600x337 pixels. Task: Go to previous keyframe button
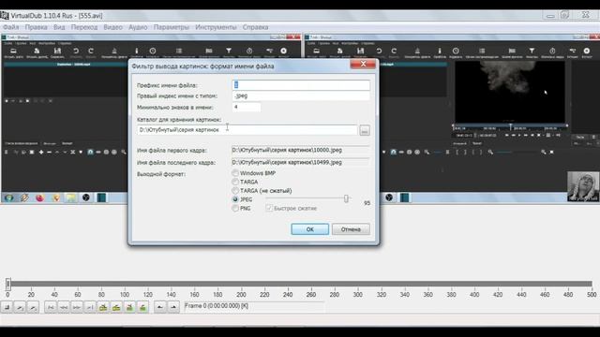pyautogui.click(x=103, y=307)
